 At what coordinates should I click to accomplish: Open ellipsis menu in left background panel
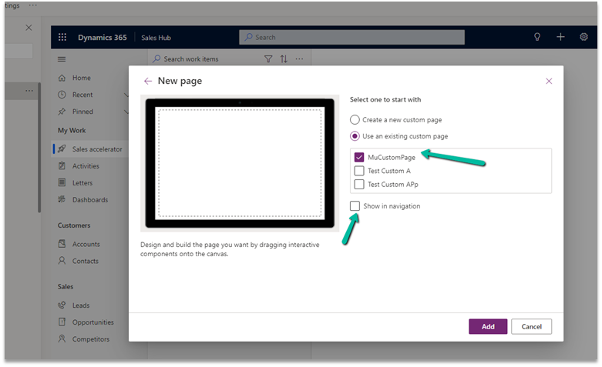[29, 91]
